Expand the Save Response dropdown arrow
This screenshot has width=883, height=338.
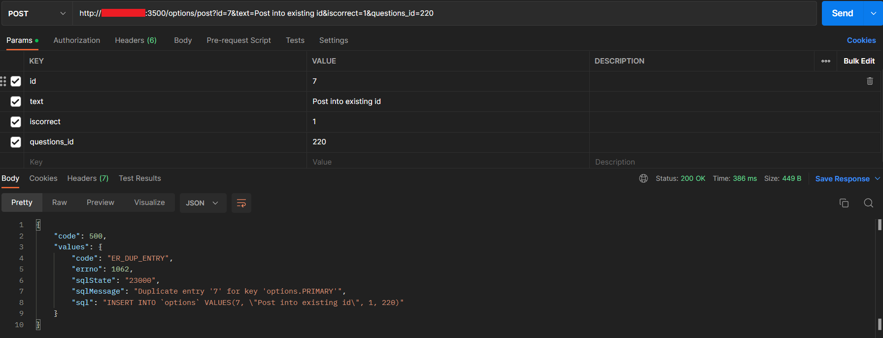click(x=877, y=178)
